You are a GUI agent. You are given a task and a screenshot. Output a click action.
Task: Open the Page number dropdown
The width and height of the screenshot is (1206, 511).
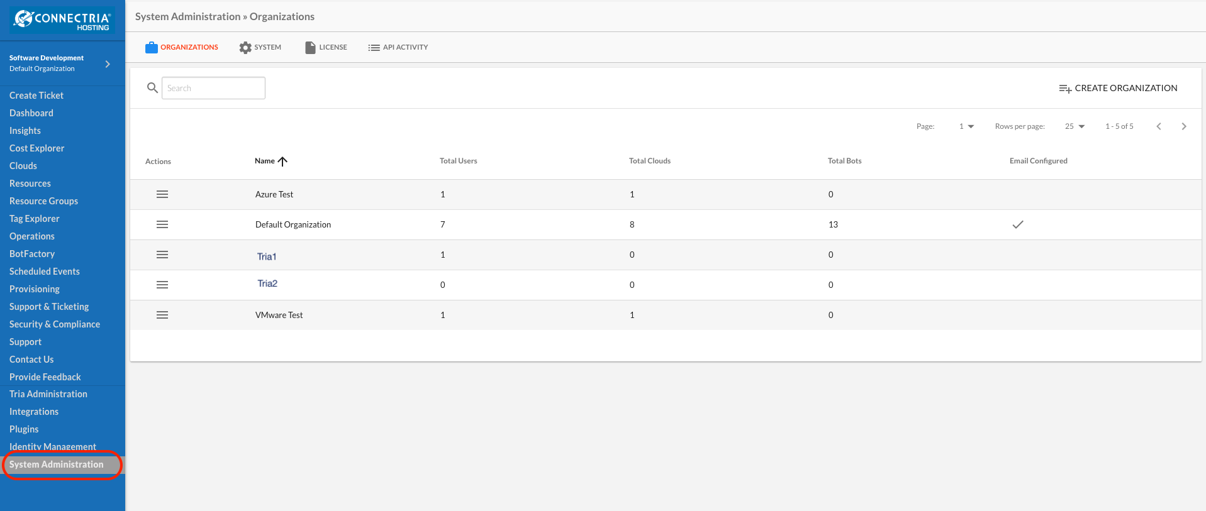[966, 126]
